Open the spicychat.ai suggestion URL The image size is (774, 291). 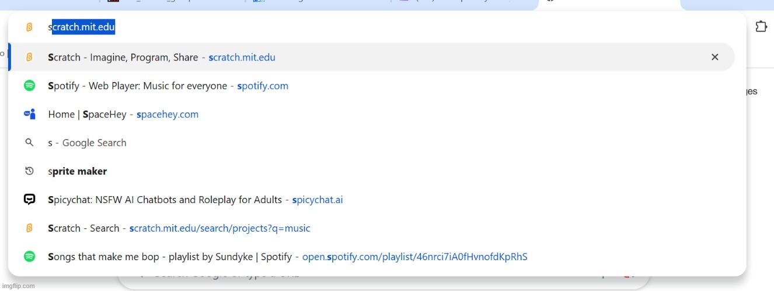(x=318, y=200)
